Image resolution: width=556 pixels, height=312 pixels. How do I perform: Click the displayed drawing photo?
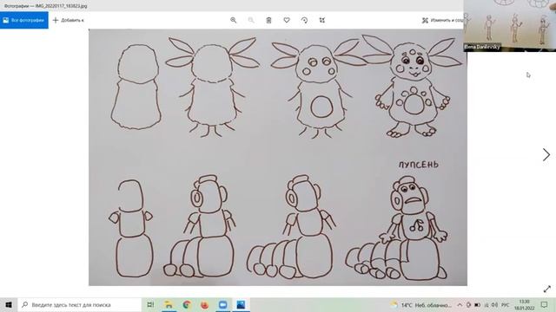point(278,157)
